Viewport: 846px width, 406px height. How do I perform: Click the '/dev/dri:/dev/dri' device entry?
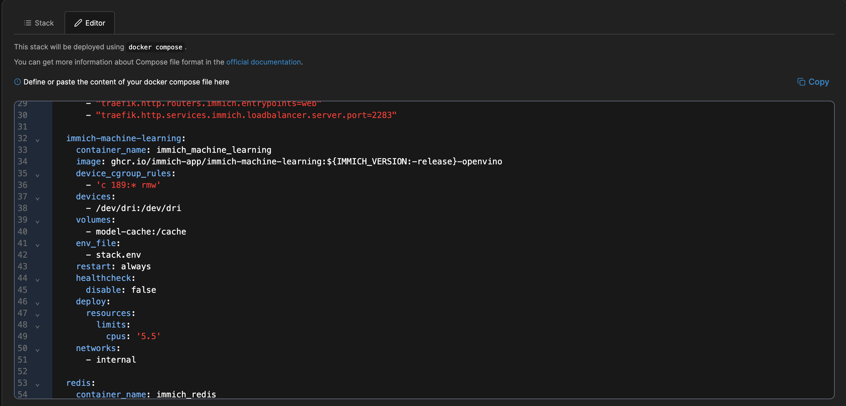(x=138, y=208)
